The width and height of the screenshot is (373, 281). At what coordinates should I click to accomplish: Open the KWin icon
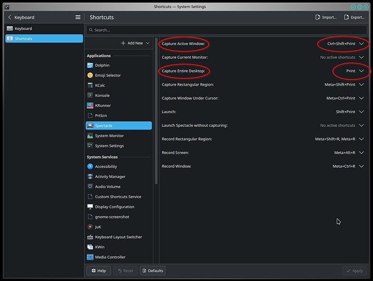90,247
